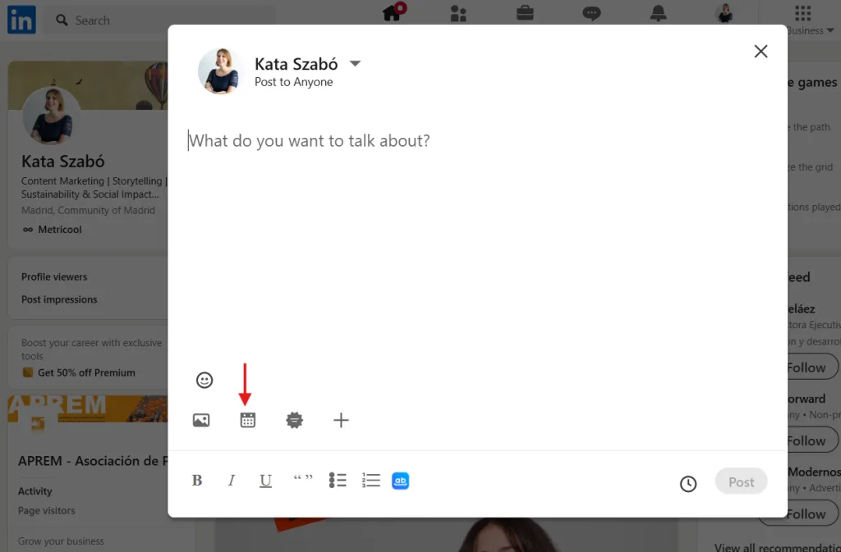
Task: Open schedule post clock icon
Action: pos(688,484)
